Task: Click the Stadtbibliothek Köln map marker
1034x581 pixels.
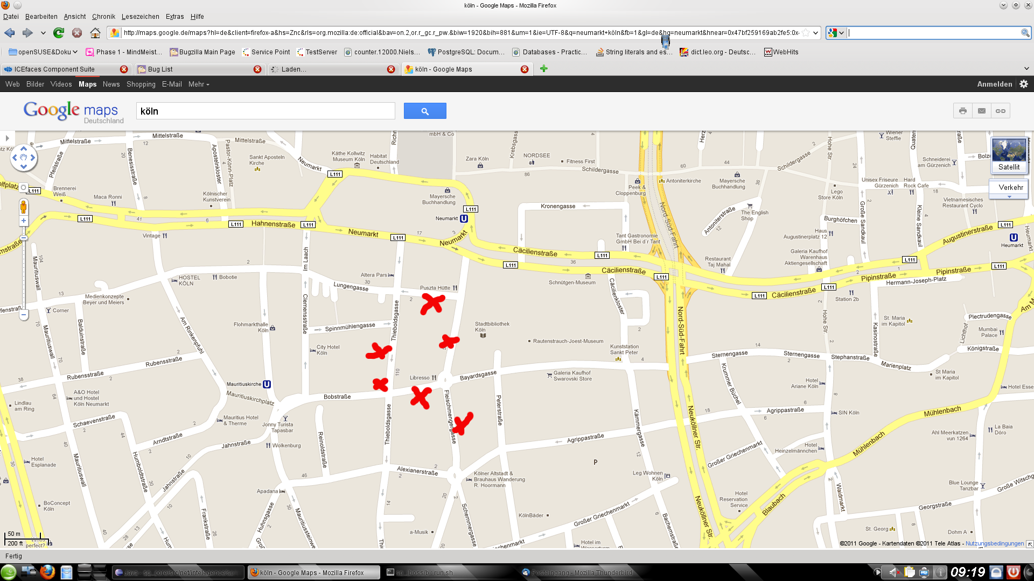Action: 483,336
